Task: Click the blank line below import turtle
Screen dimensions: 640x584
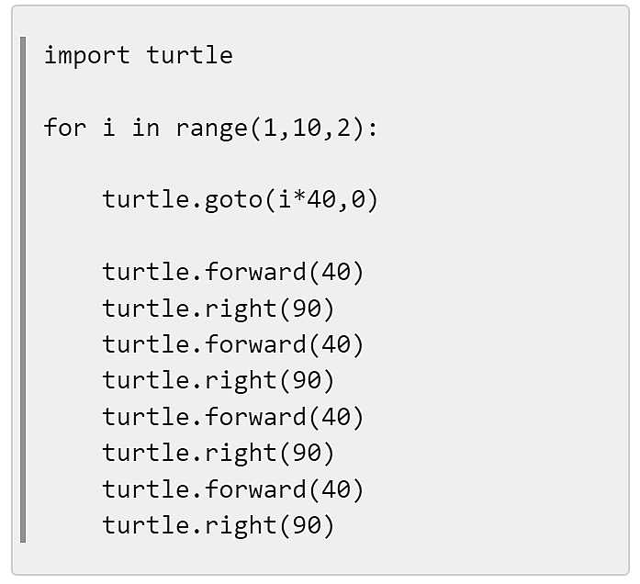Action: coord(320,92)
